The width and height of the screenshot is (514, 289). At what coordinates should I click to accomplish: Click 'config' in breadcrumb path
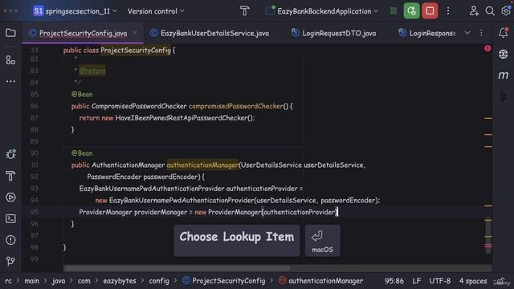159,281
